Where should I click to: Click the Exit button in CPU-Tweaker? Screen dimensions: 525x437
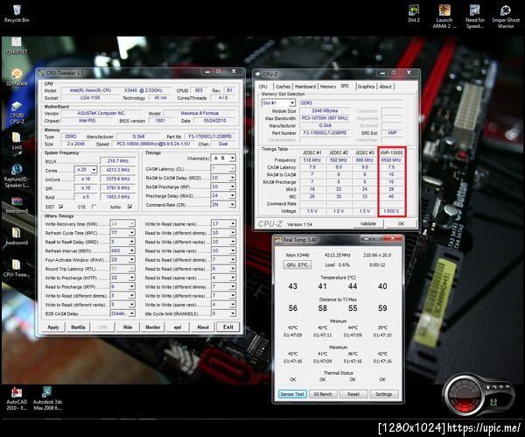(x=228, y=327)
